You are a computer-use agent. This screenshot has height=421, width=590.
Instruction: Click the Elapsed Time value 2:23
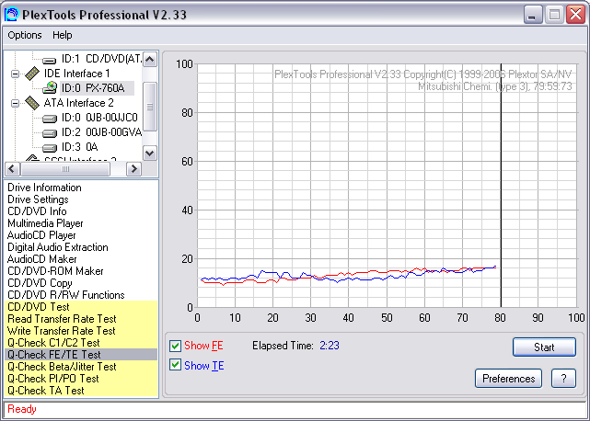click(330, 346)
